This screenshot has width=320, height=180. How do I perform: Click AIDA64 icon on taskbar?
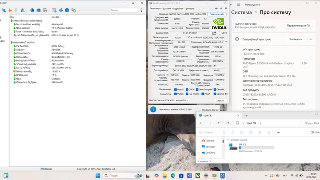222,175
